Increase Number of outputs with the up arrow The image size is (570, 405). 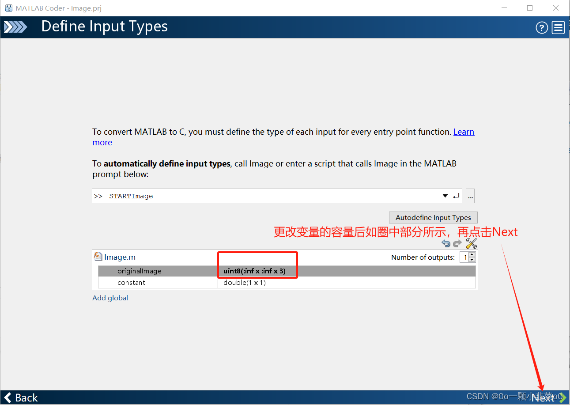click(472, 254)
